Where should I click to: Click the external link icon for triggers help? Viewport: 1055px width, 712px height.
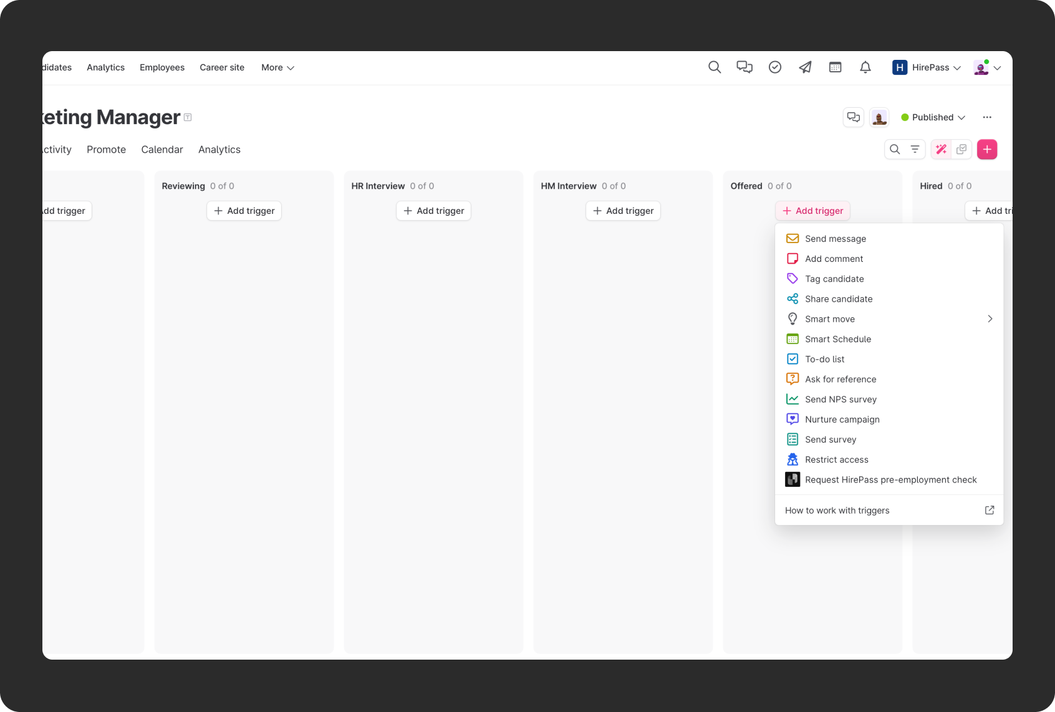click(990, 510)
